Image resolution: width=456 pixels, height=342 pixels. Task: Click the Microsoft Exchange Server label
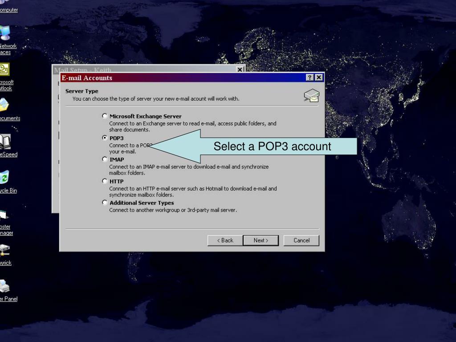pos(146,116)
